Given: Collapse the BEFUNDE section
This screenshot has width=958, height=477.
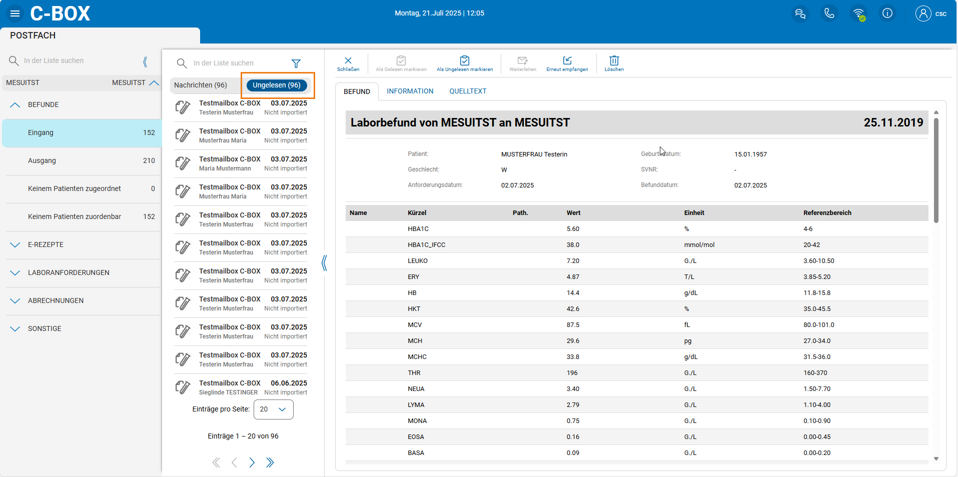Looking at the screenshot, I should 15,104.
